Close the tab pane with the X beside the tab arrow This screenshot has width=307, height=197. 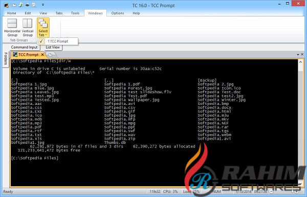(x=302, y=54)
